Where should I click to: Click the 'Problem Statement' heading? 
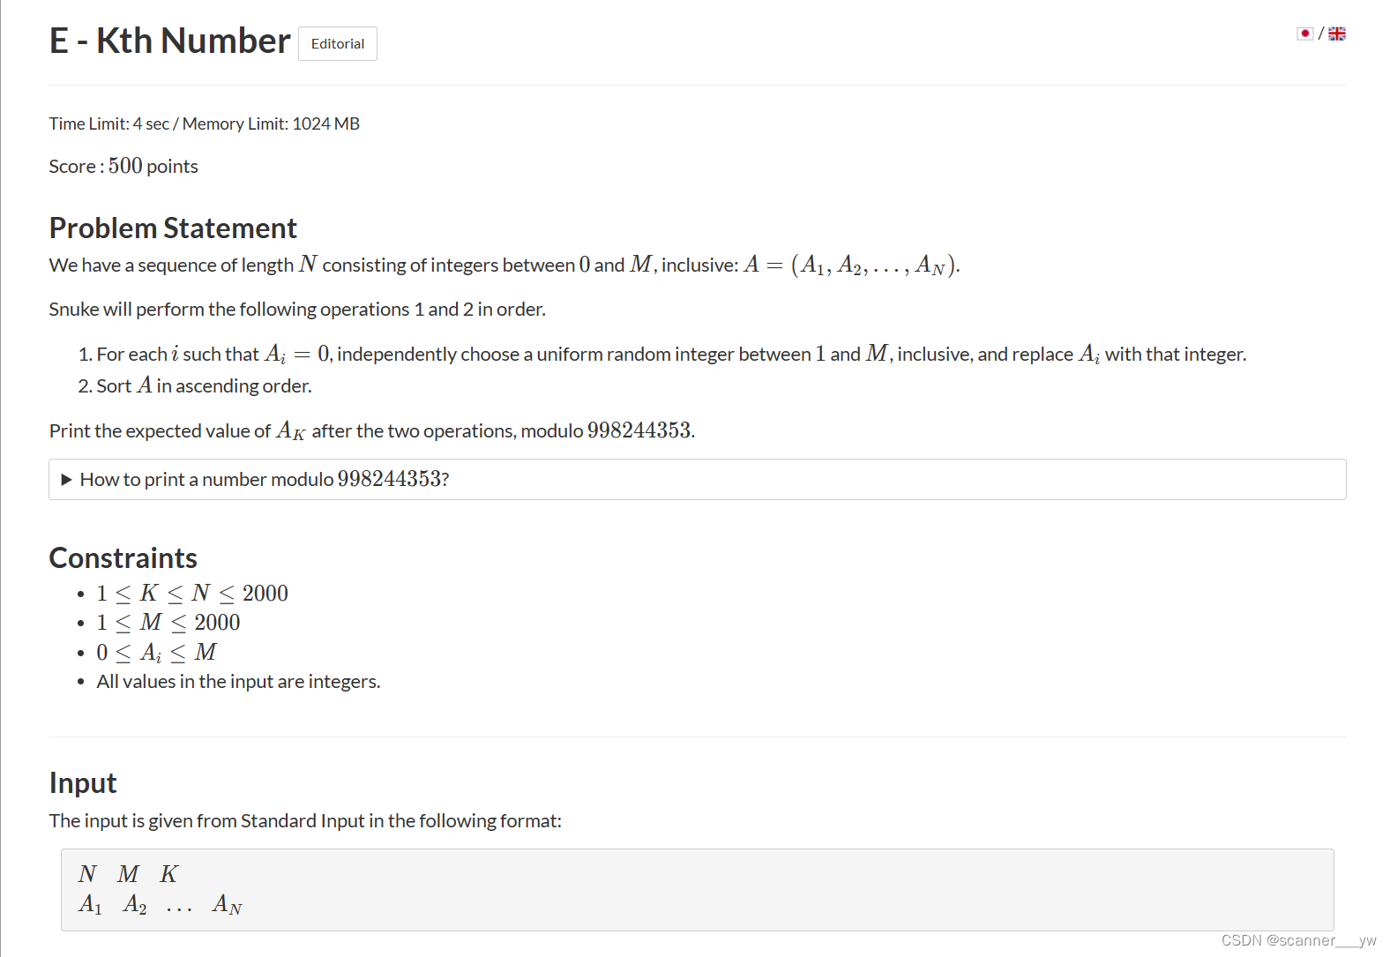pos(173,228)
